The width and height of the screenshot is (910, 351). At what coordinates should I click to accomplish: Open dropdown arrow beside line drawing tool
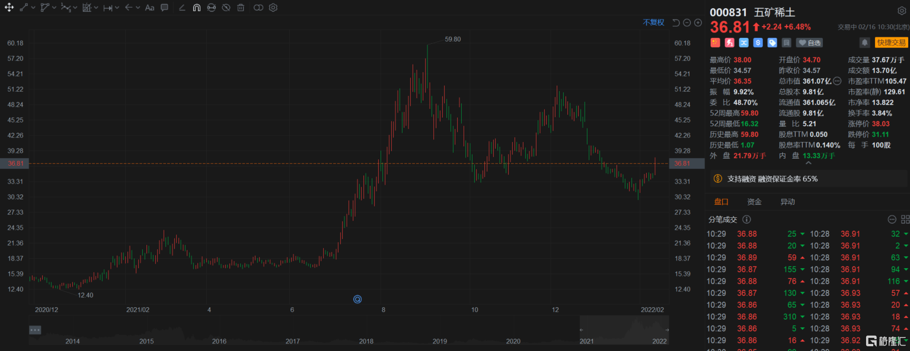click(x=33, y=8)
